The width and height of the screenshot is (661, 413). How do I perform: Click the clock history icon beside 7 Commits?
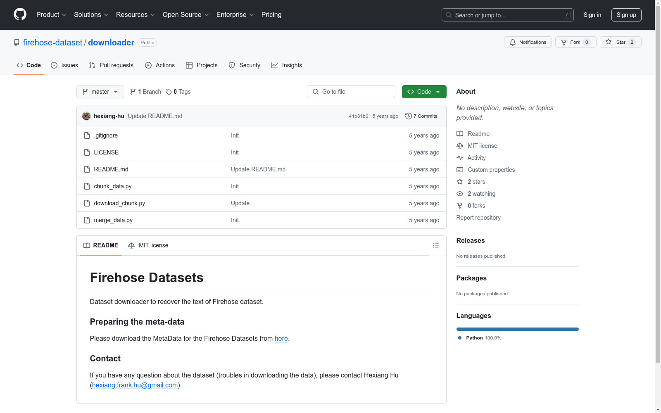point(409,116)
